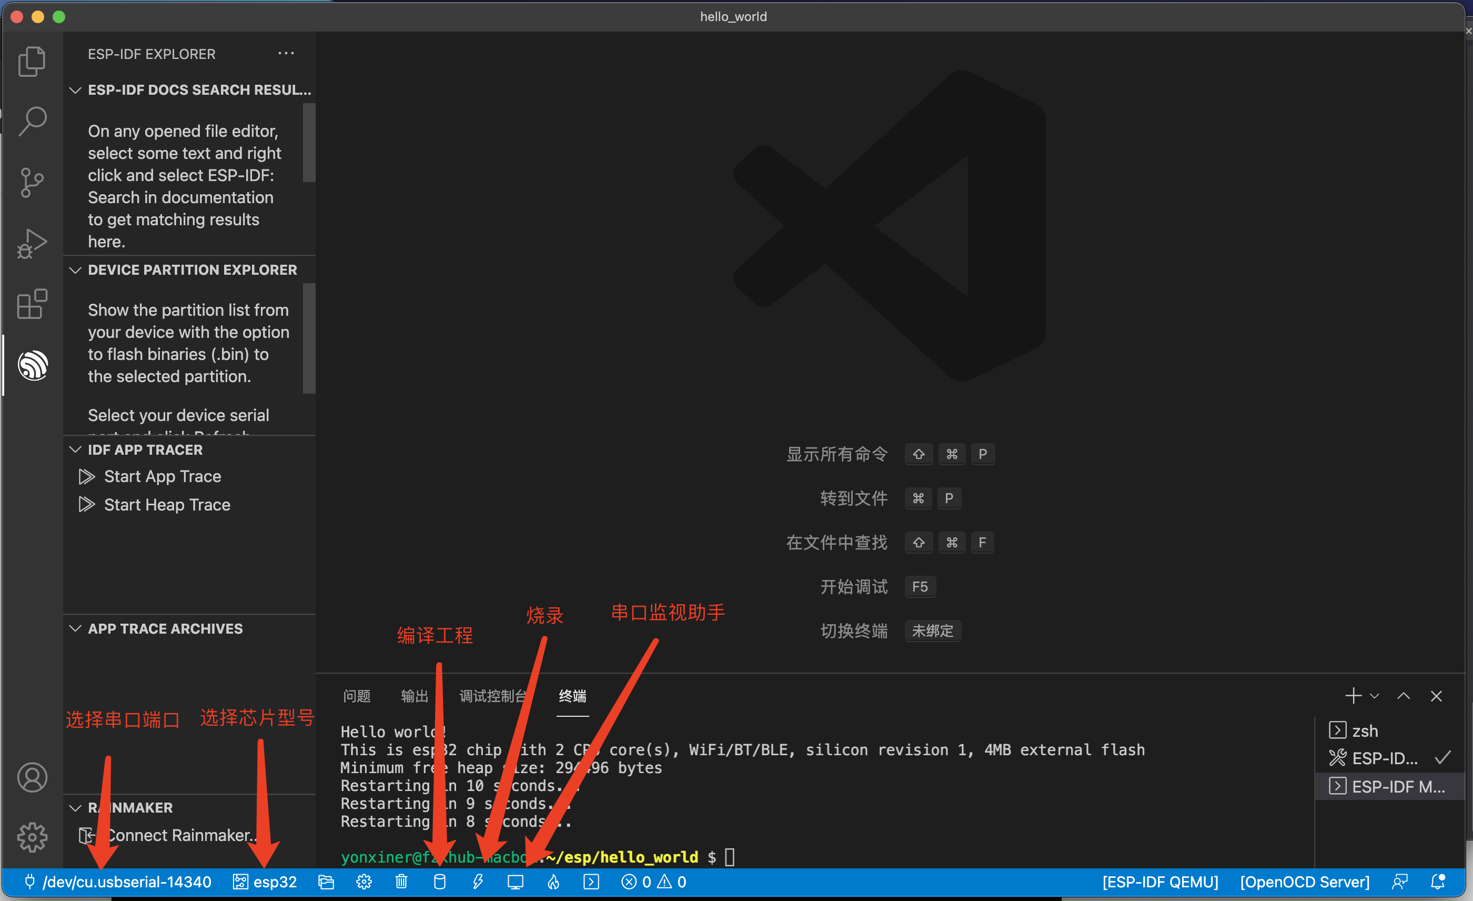This screenshot has width=1473, height=901.
Task: Click Device Partition Explorer scrollbar
Action: tap(308, 338)
